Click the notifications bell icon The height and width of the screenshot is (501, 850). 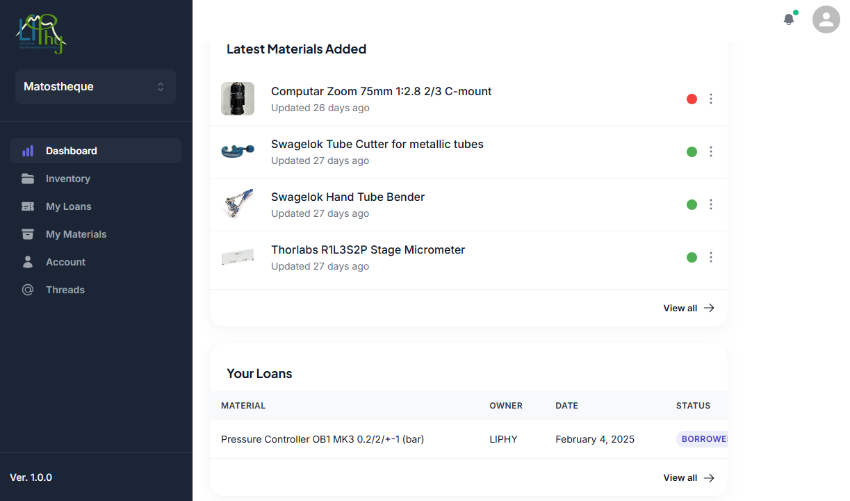[x=788, y=19]
